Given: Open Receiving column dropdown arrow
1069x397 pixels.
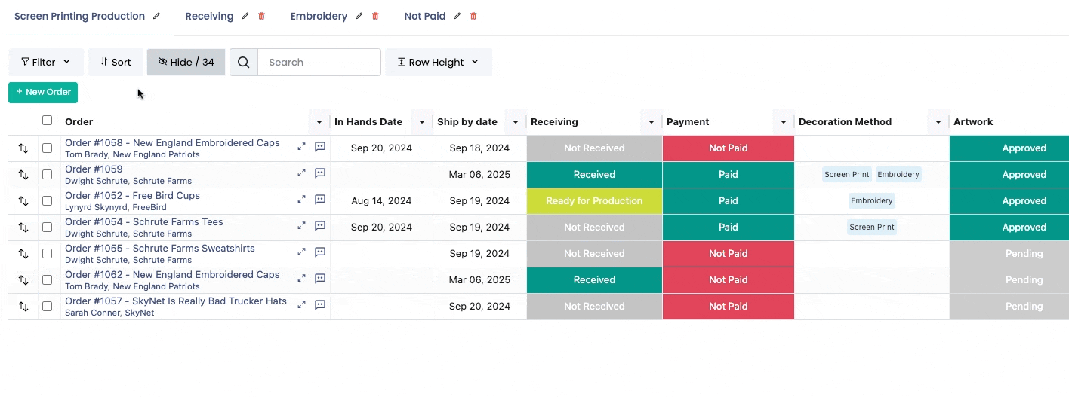Looking at the screenshot, I should [x=652, y=122].
